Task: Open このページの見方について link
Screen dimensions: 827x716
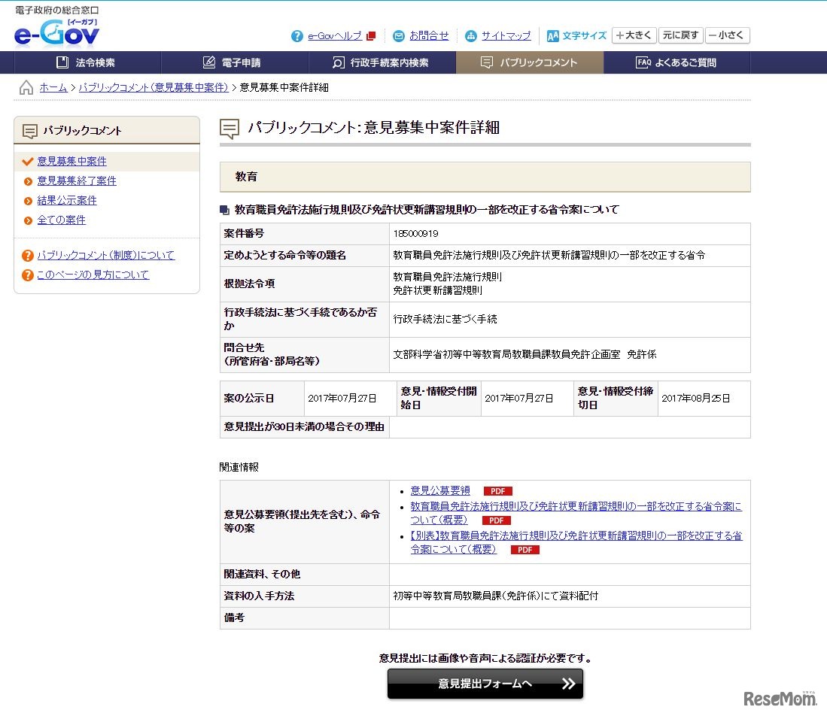Action: click(x=93, y=275)
